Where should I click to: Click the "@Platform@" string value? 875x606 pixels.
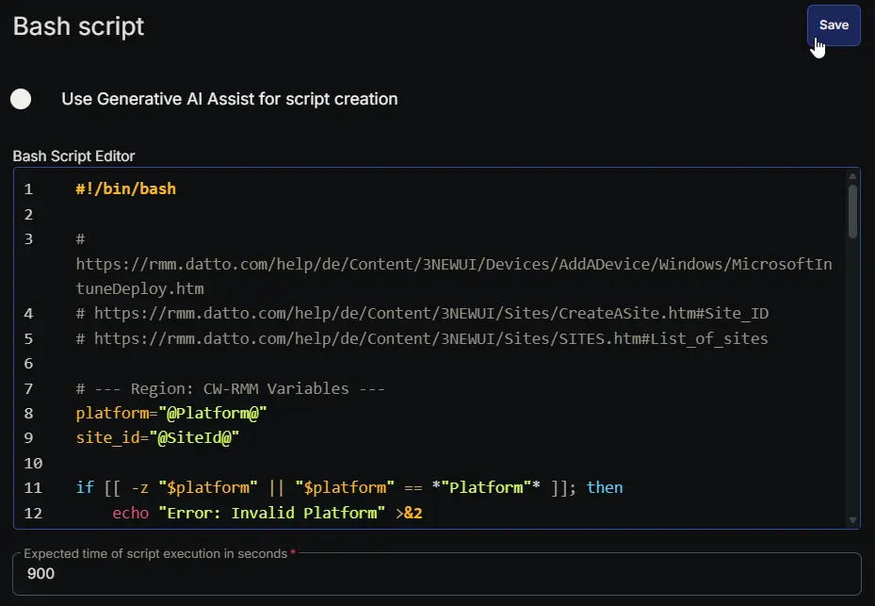(x=213, y=413)
